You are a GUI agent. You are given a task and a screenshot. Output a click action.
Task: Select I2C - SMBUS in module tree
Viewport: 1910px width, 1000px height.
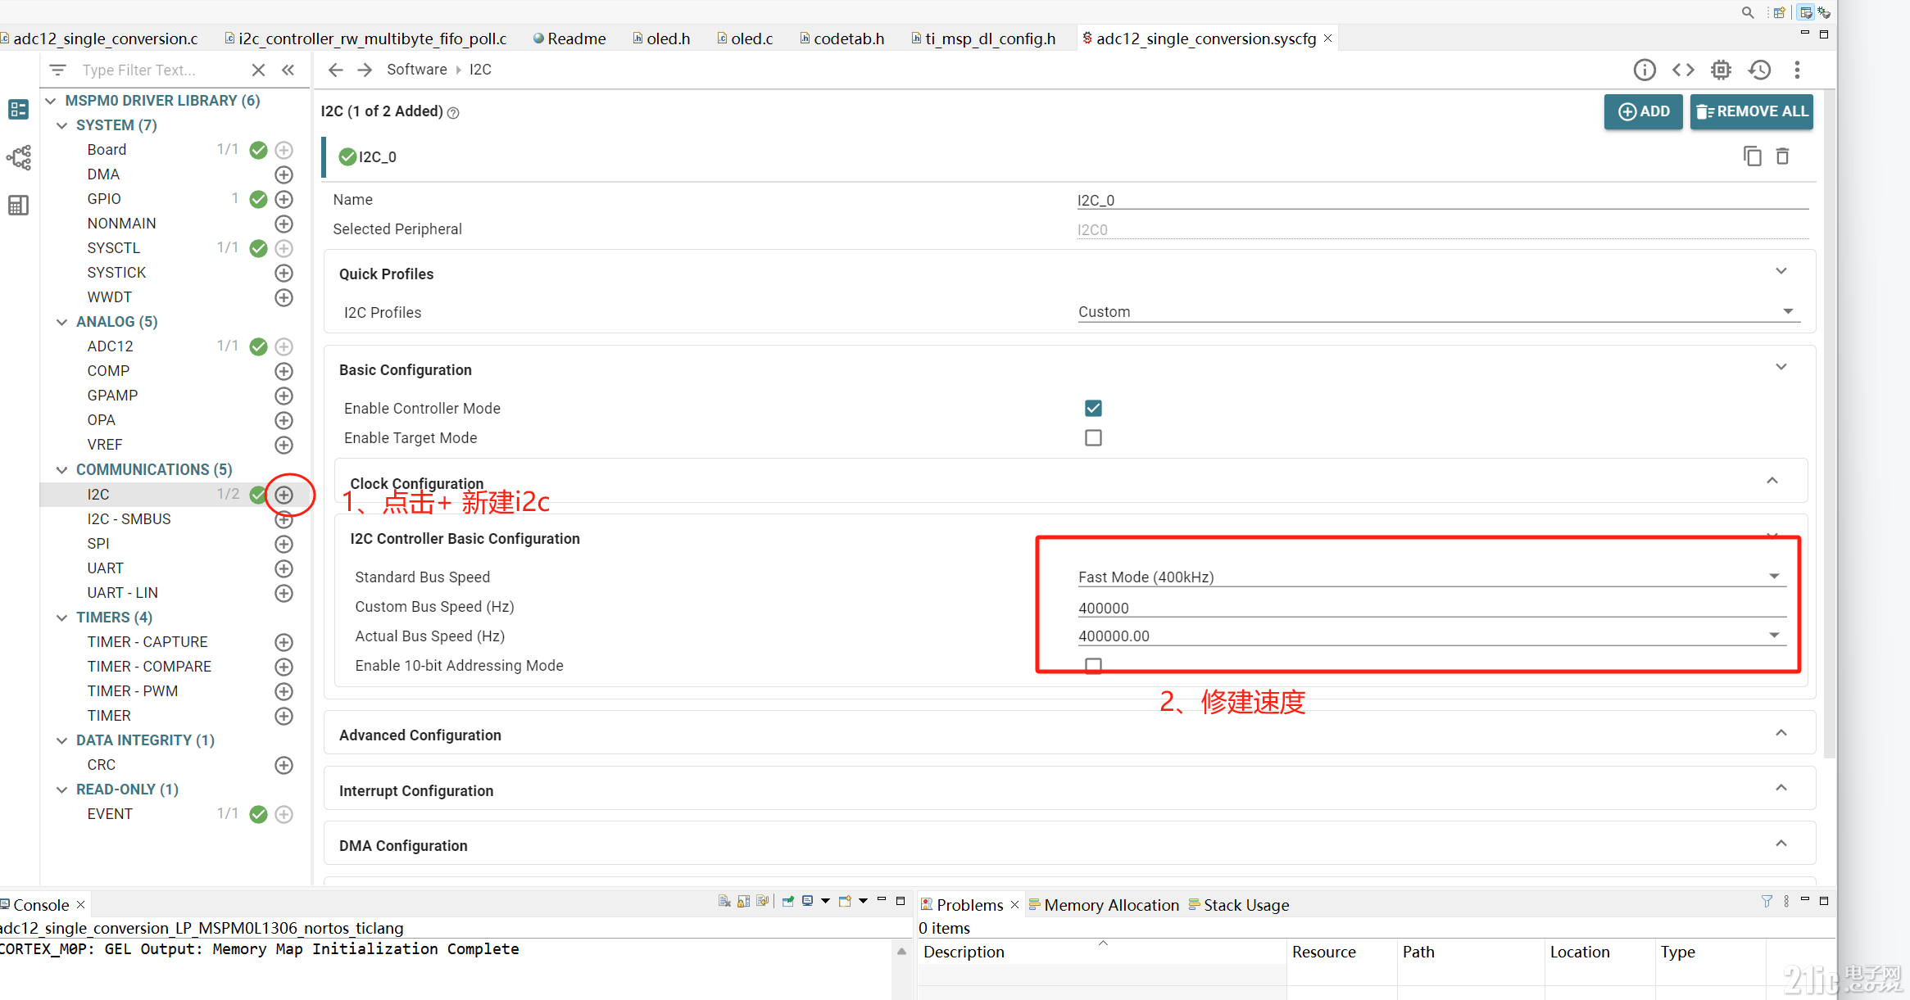(129, 519)
